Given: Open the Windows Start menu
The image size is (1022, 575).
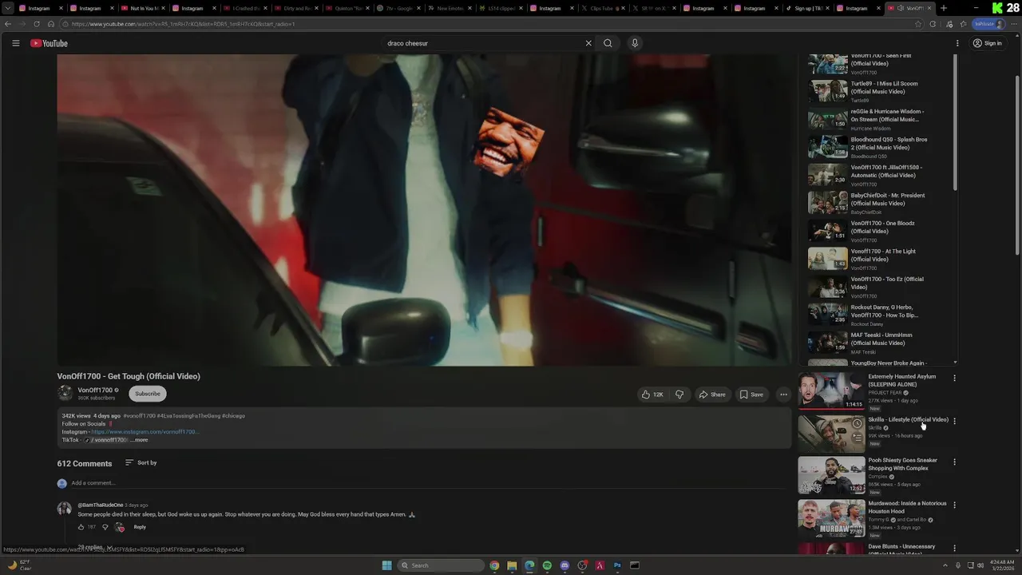Looking at the screenshot, I should tap(386, 565).
